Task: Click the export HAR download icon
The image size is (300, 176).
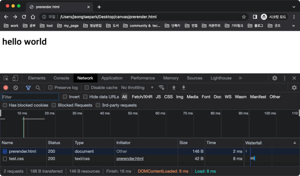Action: coord(184,87)
